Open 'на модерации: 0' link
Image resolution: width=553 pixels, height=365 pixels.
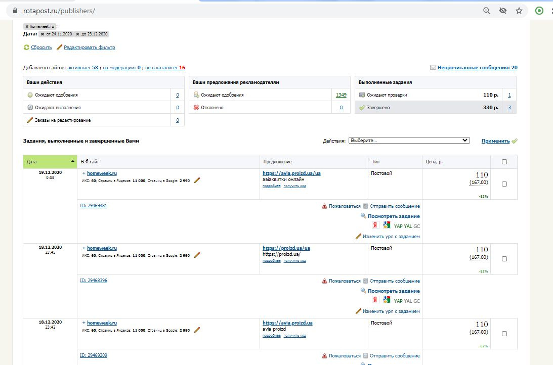pos(122,68)
